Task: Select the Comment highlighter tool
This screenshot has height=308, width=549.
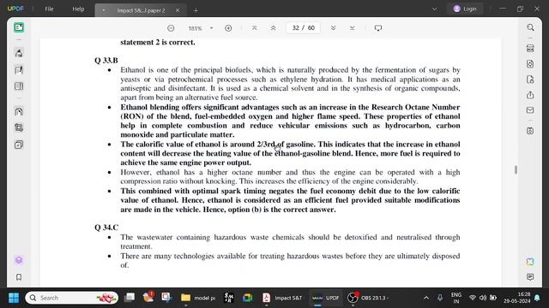Action: click(19, 53)
